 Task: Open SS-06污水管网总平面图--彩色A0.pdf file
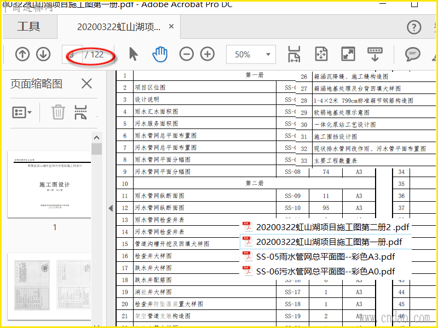(326, 271)
